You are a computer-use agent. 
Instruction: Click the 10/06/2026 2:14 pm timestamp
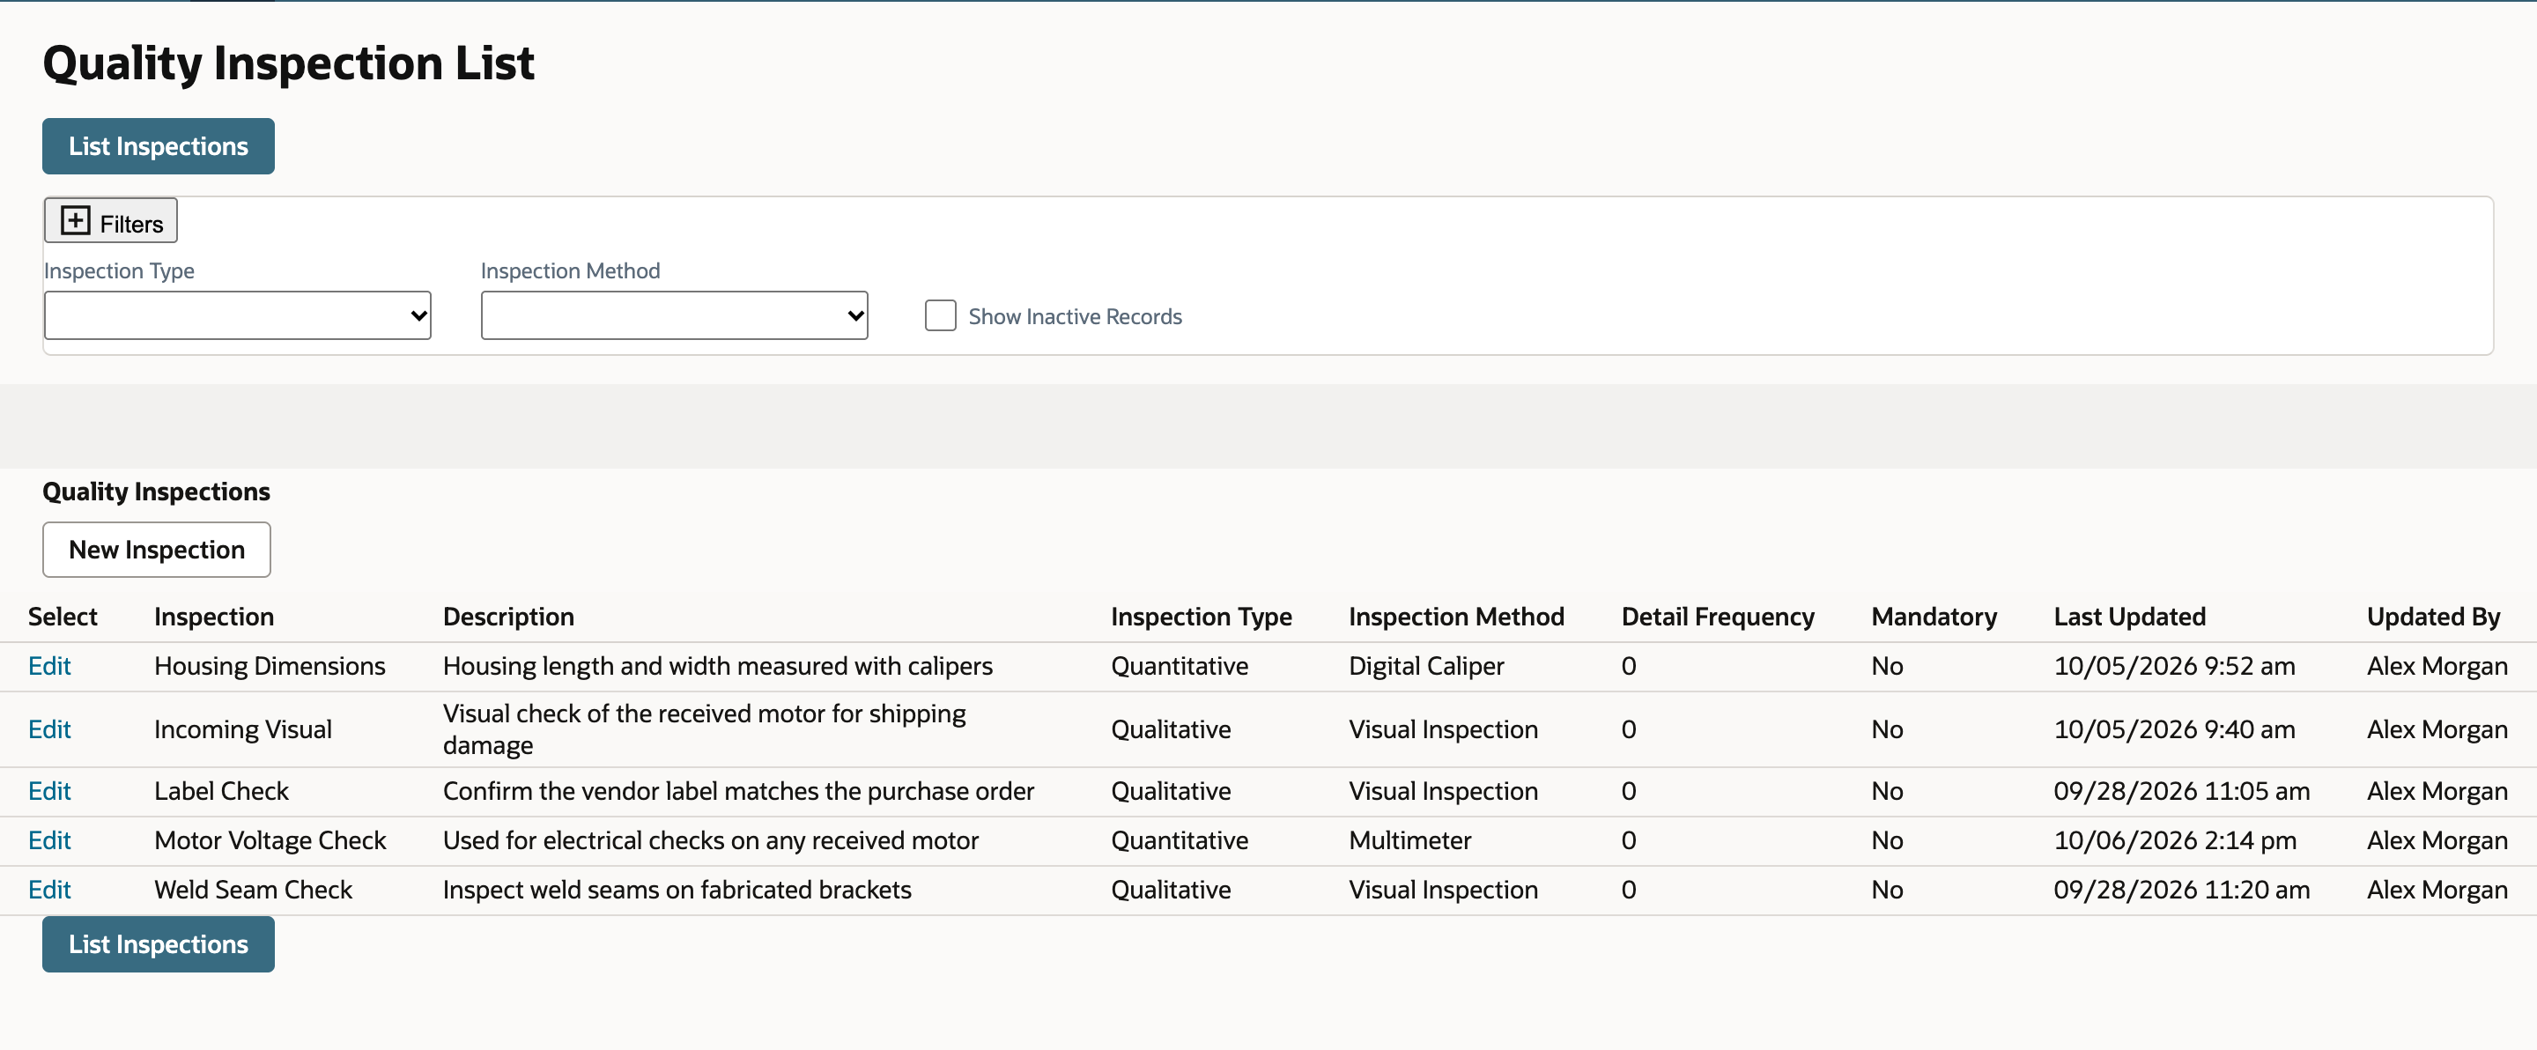click(x=2175, y=840)
